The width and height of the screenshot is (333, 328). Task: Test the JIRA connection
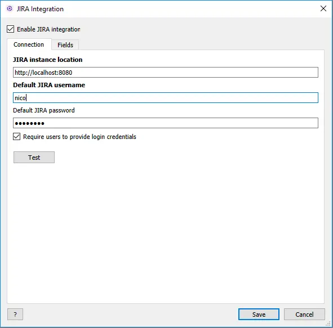pos(34,158)
